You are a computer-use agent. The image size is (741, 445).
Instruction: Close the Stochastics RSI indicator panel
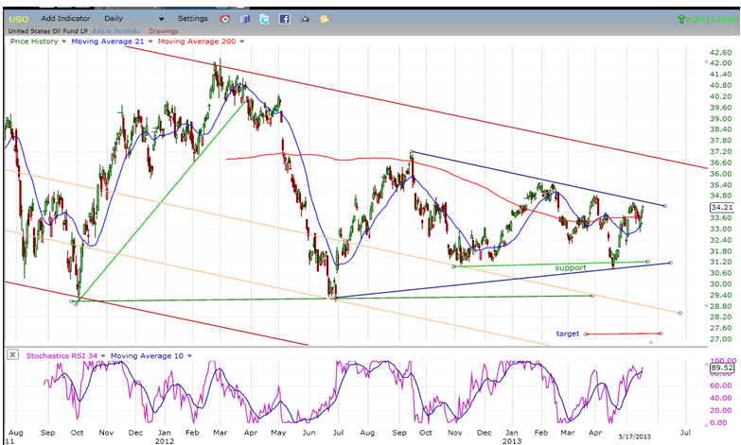pos(12,355)
